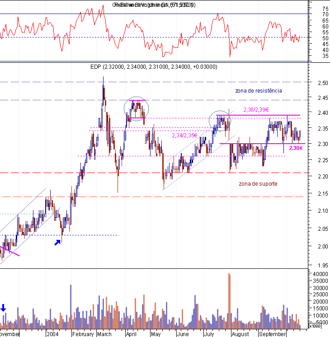The image size is (330, 337).
Task: Click the March price spike candle near 2.50
Action: point(103,91)
